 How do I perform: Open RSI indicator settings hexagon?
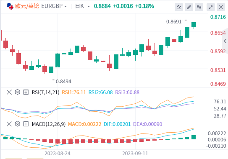[18, 92]
